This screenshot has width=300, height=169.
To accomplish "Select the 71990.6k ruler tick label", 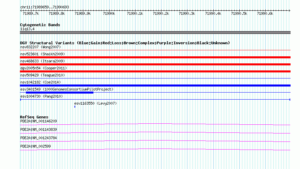I will [265, 13].
